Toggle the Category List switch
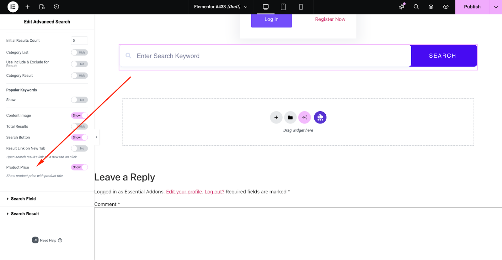This screenshot has width=502, height=260. tap(79, 52)
